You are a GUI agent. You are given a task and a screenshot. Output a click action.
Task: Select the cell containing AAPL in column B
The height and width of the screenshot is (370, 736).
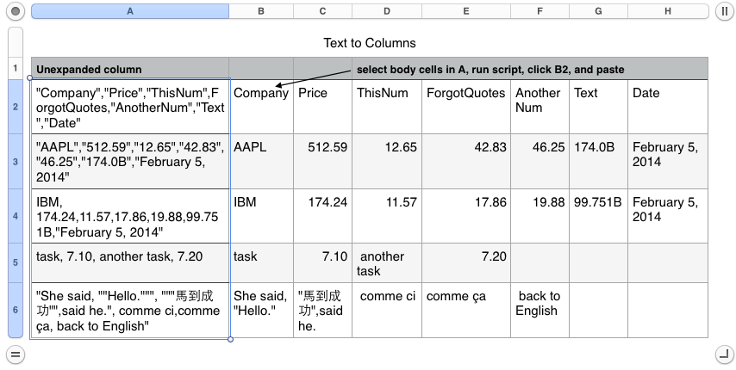(261, 161)
